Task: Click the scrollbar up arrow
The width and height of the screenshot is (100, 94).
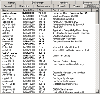Action: [97, 10]
